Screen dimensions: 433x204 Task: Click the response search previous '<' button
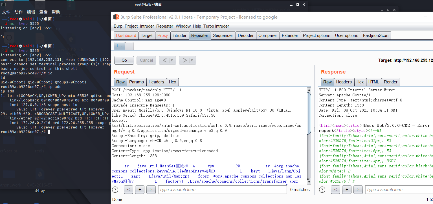(335, 190)
